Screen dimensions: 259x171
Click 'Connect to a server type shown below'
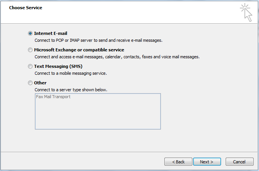click(71, 90)
